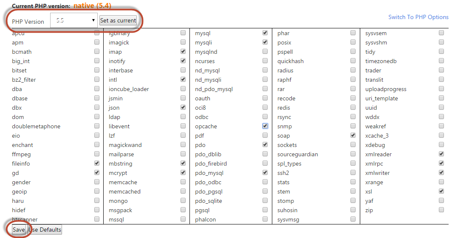Uncheck the mysqli extension
Viewport: 452px width, 238px height.
(265, 42)
